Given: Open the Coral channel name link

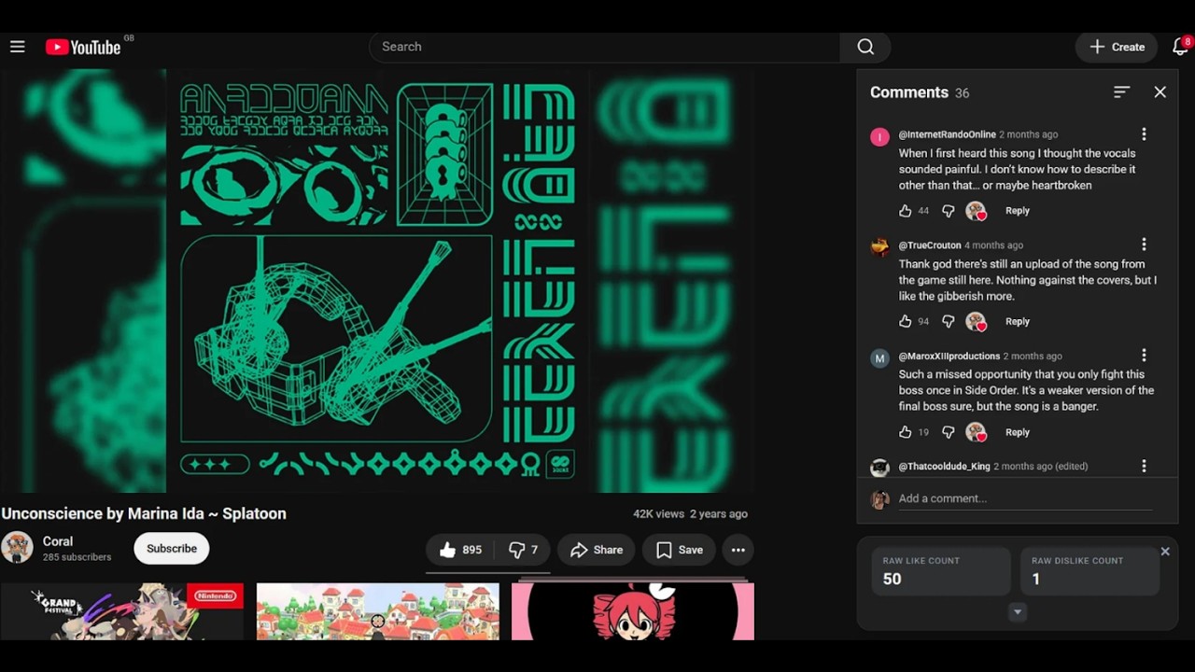Looking at the screenshot, I should click(x=58, y=541).
